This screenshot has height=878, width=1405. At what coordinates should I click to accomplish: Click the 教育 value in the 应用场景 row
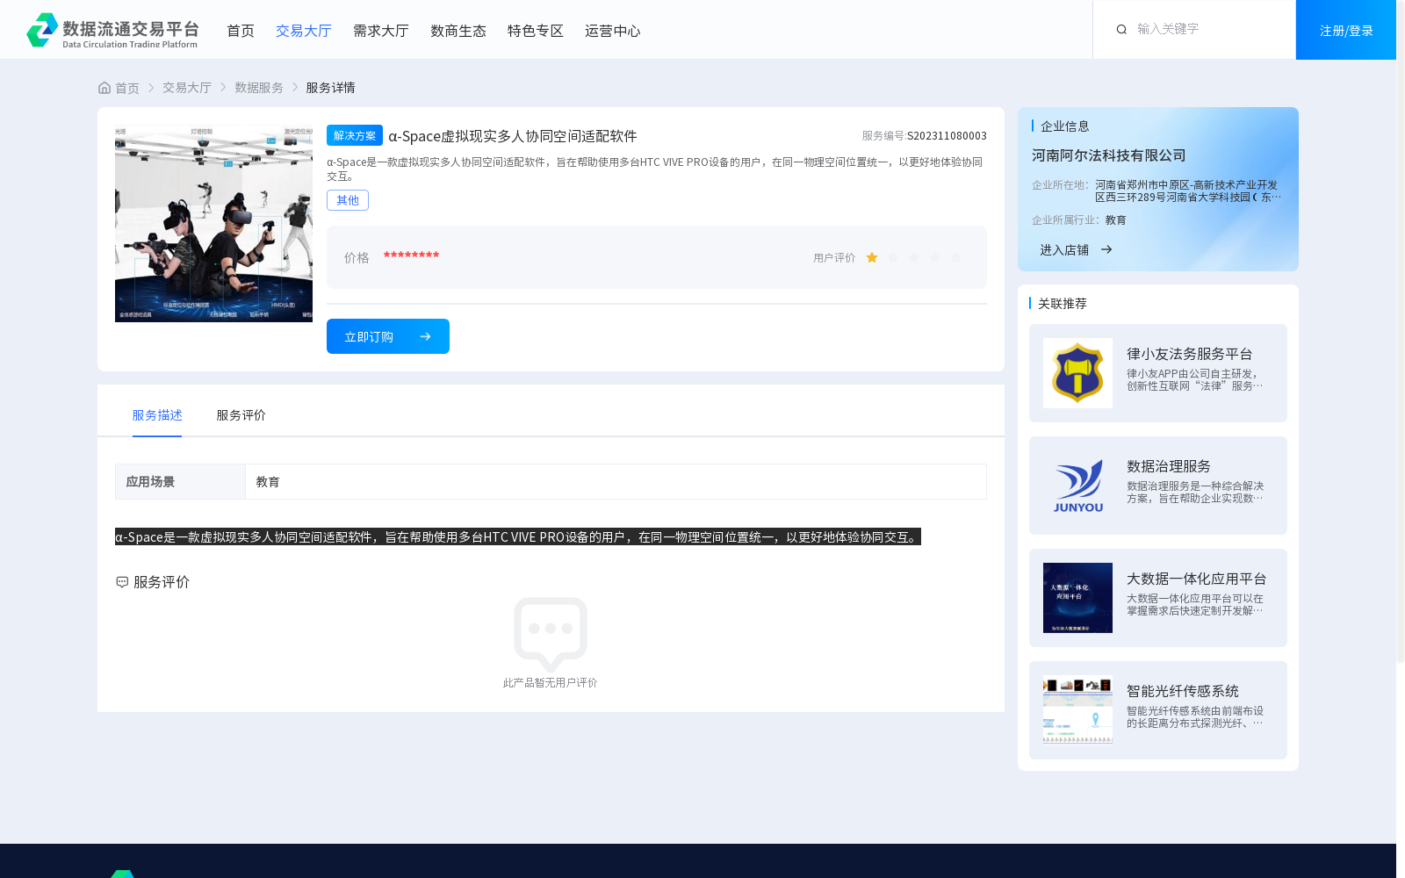tap(268, 482)
